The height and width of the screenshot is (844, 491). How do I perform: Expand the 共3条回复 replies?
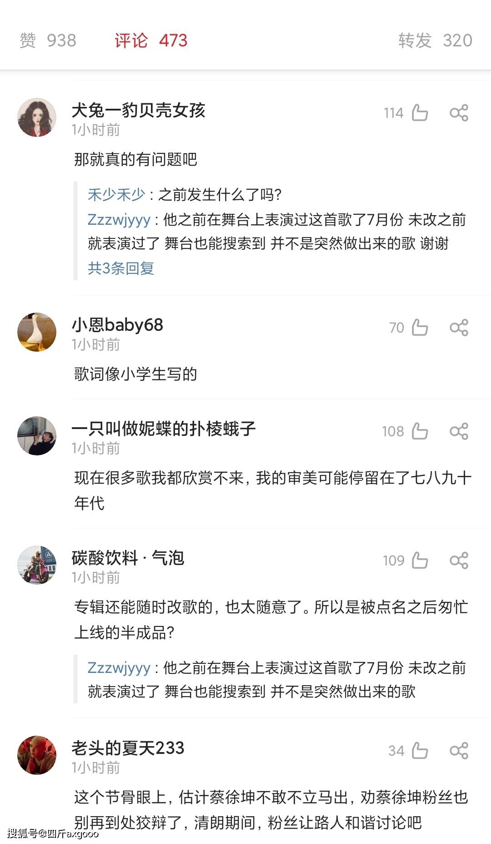[121, 268]
